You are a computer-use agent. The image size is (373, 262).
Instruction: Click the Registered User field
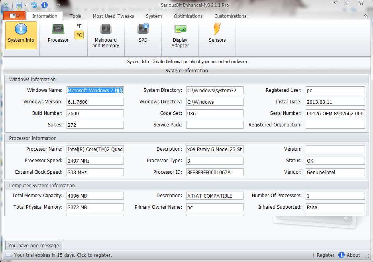(x=335, y=90)
